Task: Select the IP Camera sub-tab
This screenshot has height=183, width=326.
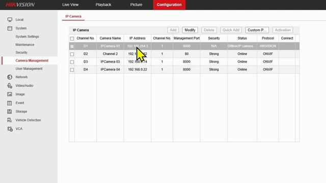Action: coord(73,16)
